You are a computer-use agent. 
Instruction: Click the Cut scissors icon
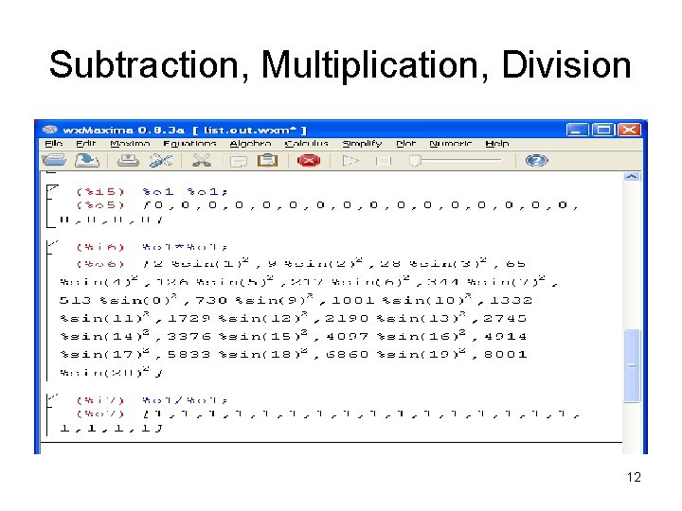pos(202,161)
